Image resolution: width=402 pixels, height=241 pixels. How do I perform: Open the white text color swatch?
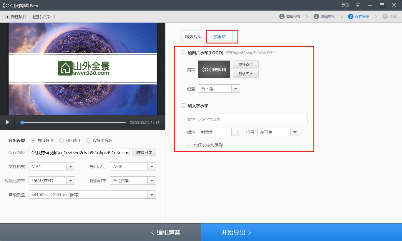click(x=236, y=132)
